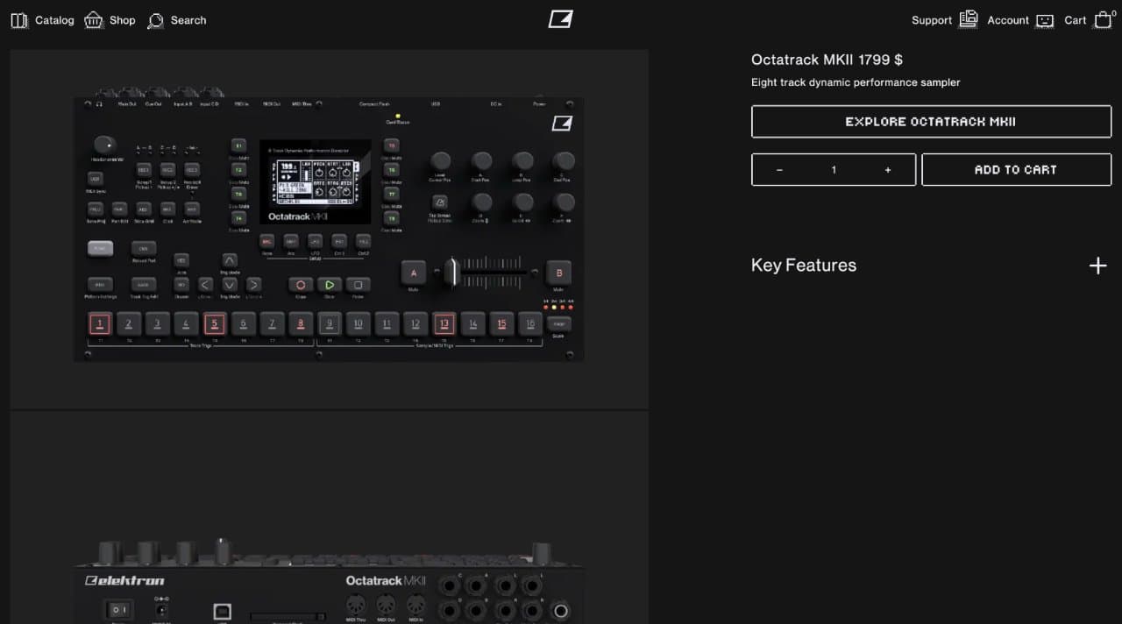Open the Catalog menu link
This screenshot has width=1122, height=624.
(x=54, y=20)
